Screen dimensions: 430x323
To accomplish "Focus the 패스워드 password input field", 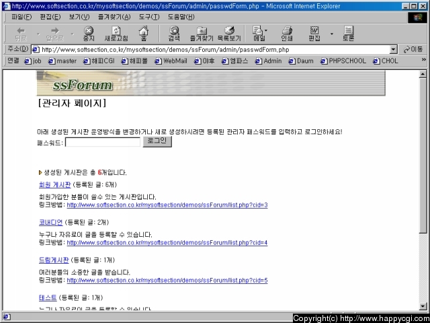I will pyautogui.click(x=103, y=142).
